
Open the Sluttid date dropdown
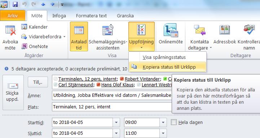click(116, 133)
